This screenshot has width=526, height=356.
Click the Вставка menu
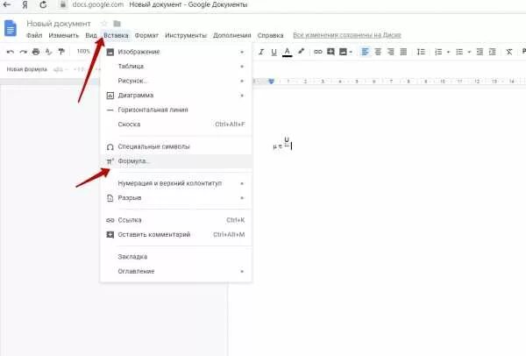point(116,35)
